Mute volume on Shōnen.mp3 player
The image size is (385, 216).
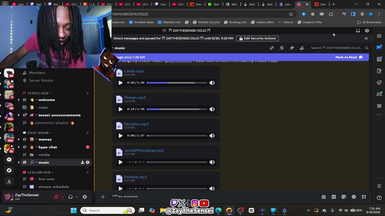[212, 109]
